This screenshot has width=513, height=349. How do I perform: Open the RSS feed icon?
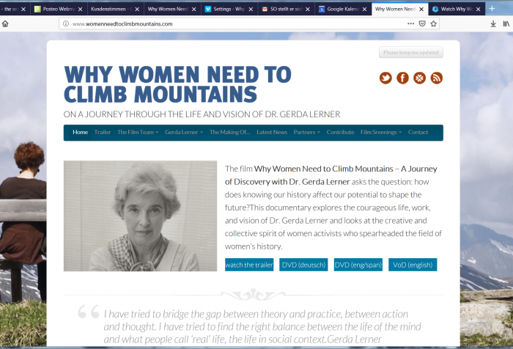437,78
